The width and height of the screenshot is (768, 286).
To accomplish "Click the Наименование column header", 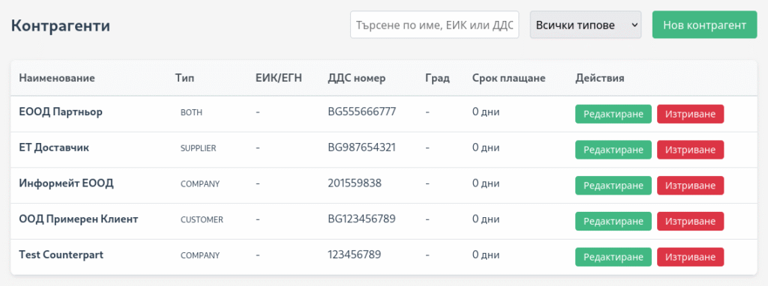I will [57, 78].
